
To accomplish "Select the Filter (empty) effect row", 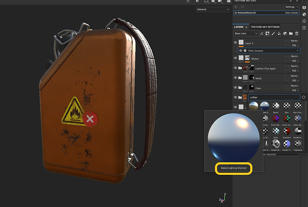I will (x=269, y=51).
